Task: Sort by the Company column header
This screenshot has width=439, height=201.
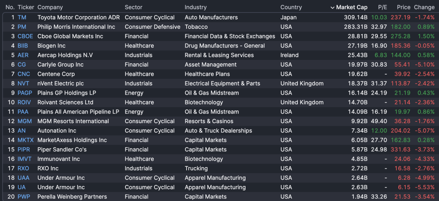Action: click(50, 7)
